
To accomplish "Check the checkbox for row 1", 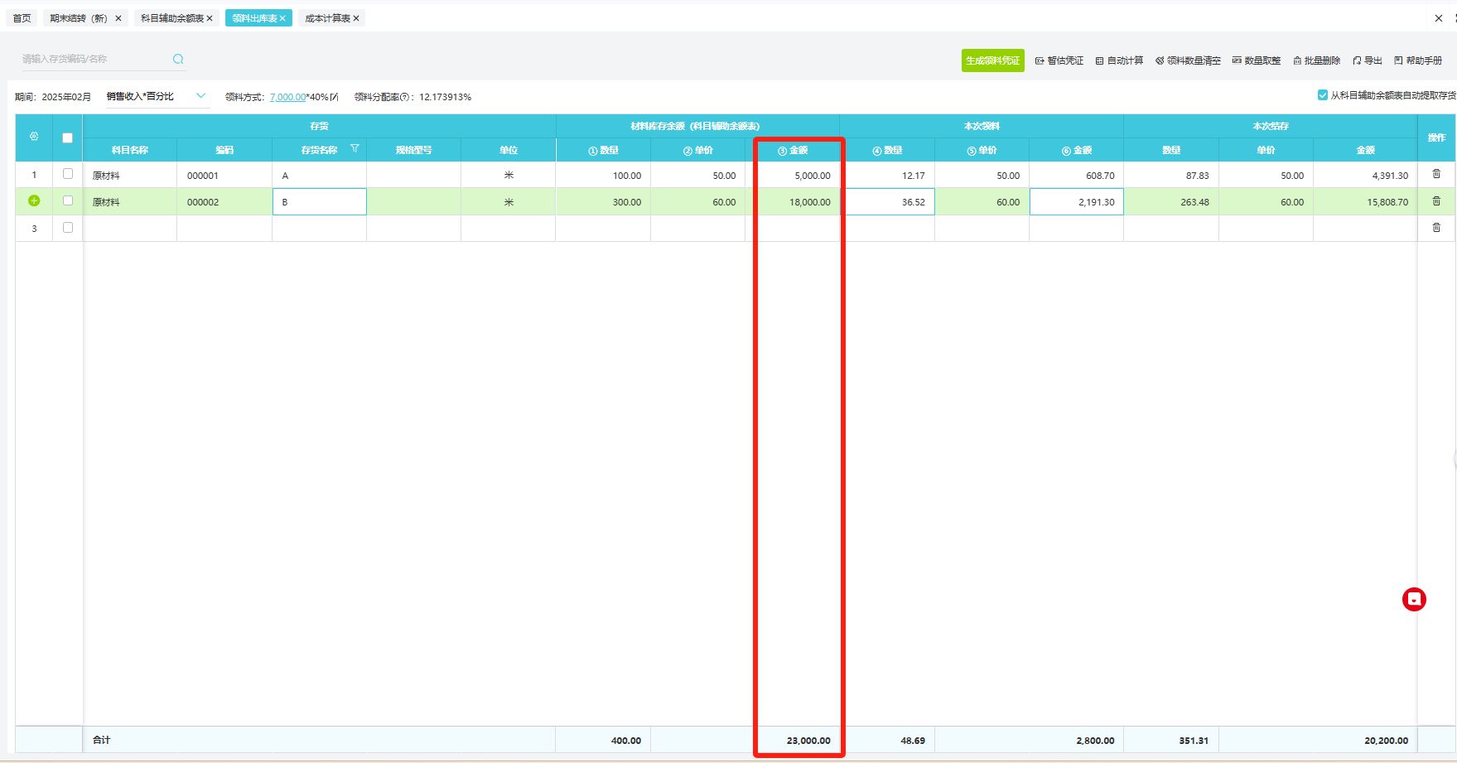I will coord(68,174).
